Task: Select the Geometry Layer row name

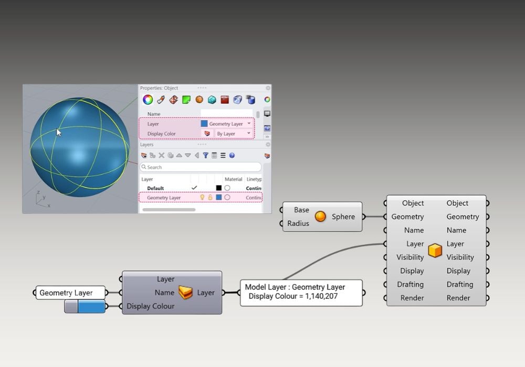Action: point(164,198)
